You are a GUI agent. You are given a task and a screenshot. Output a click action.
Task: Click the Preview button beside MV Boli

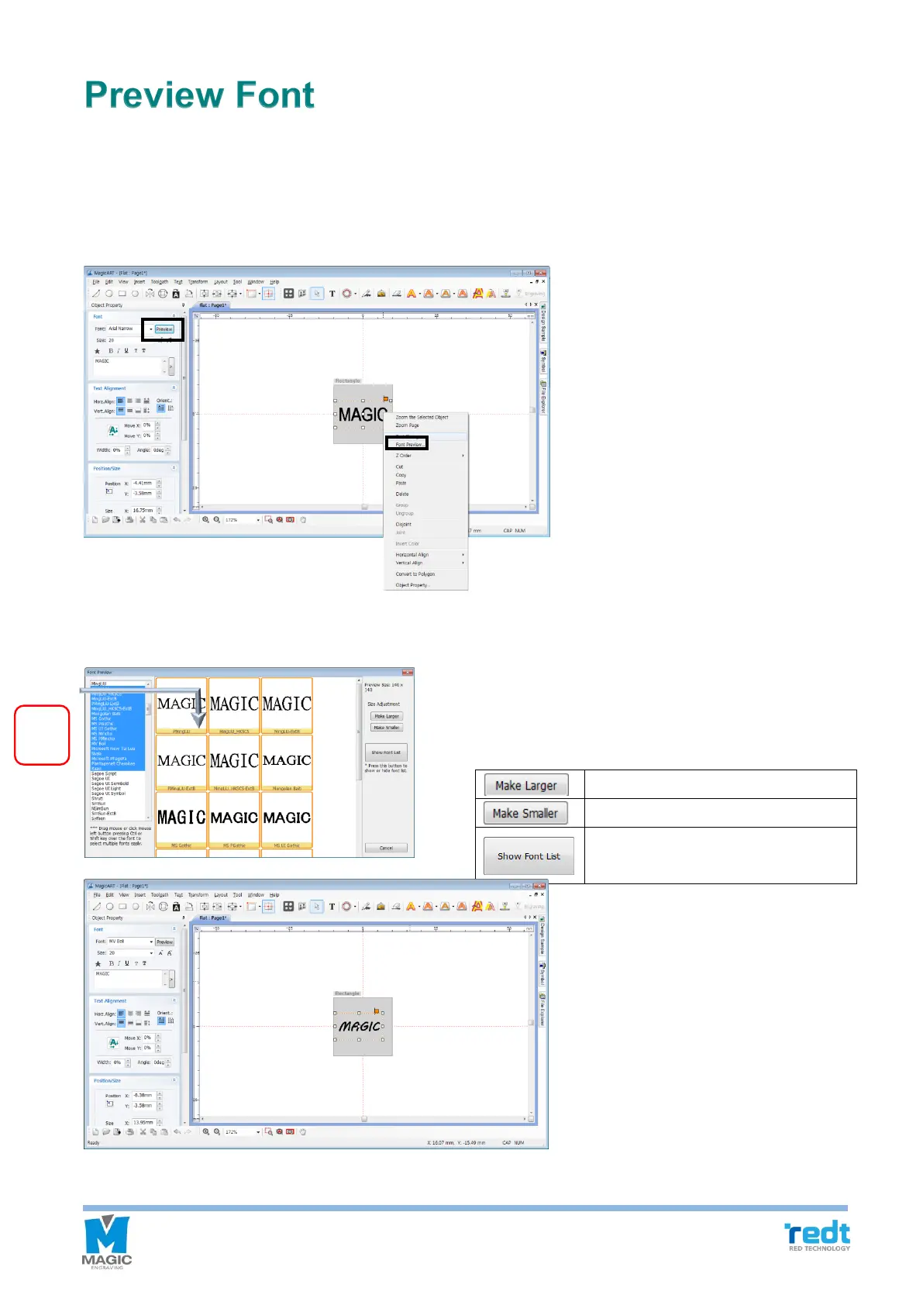tap(164, 942)
